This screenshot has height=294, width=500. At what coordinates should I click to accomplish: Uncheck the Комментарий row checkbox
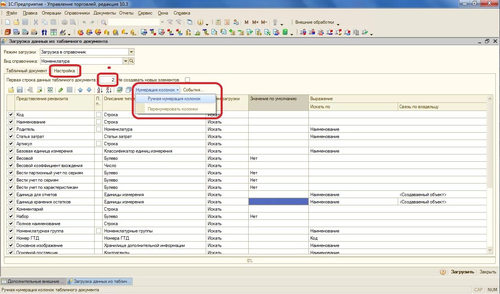pos(11,209)
